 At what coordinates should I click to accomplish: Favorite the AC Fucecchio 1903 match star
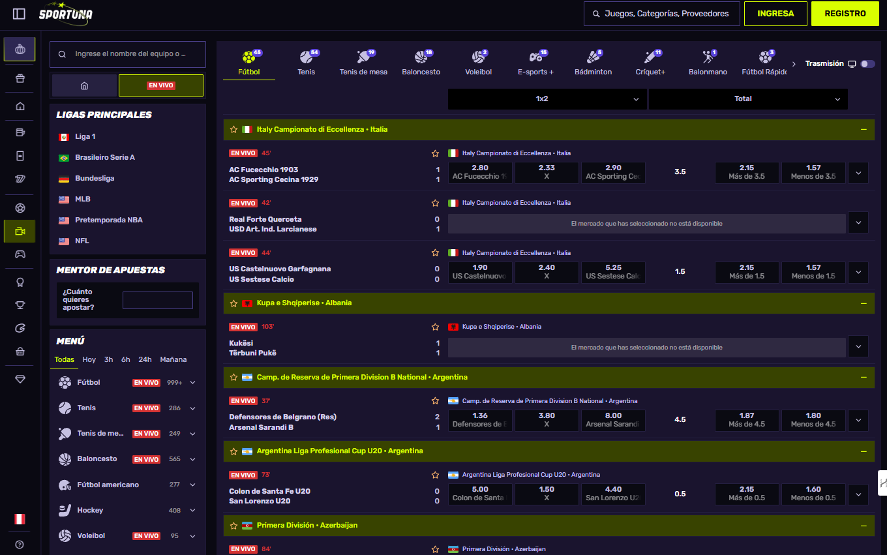(x=435, y=153)
